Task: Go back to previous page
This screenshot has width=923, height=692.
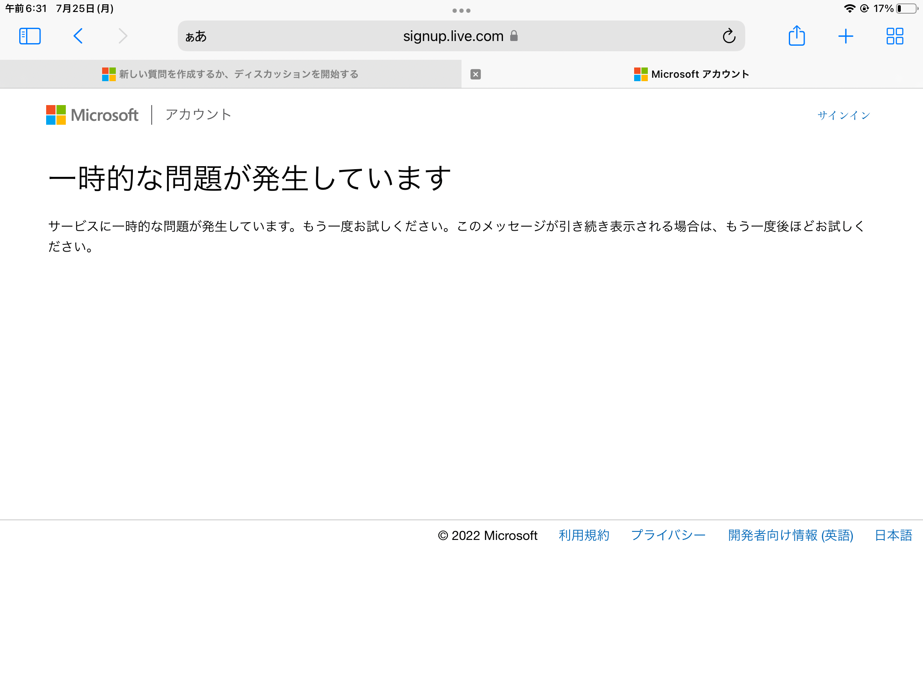Action: coord(78,36)
